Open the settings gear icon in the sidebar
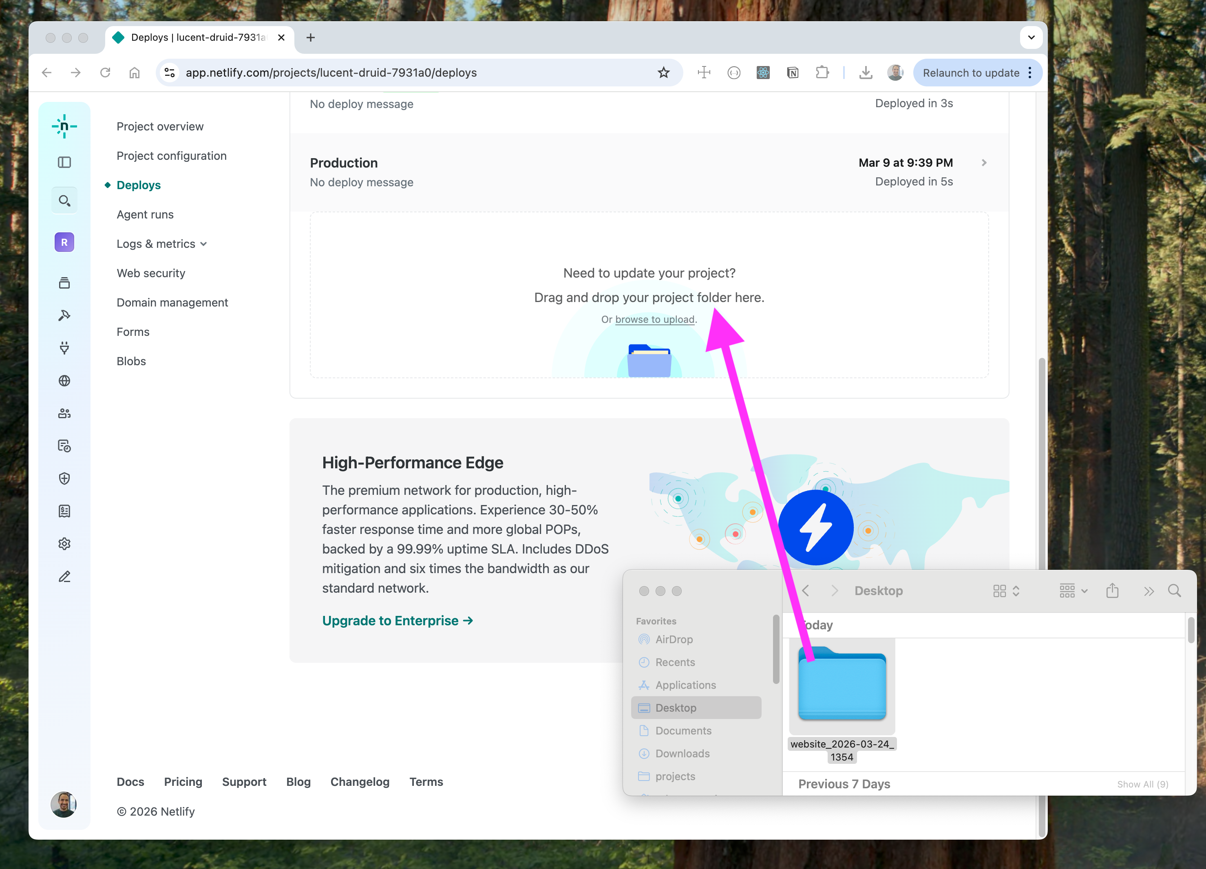This screenshot has width=1206, height=869. (64, 543)
